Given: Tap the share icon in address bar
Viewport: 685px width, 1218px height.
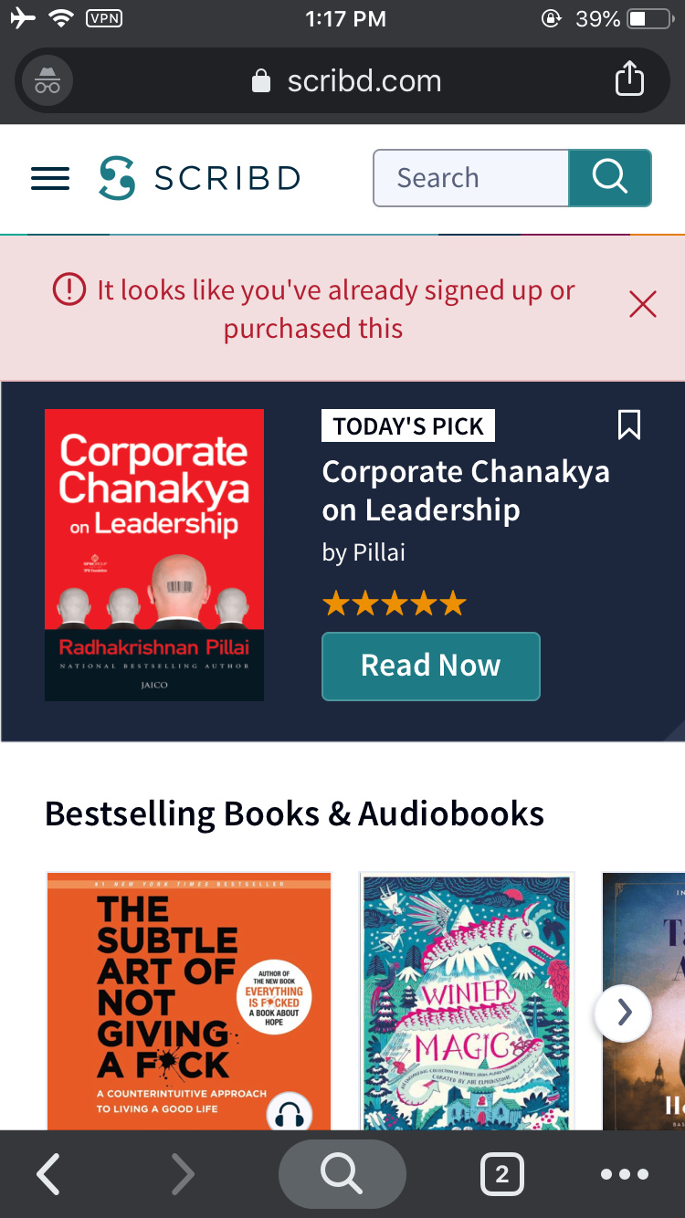Looking at the screenshot, I should pos(629,79).
